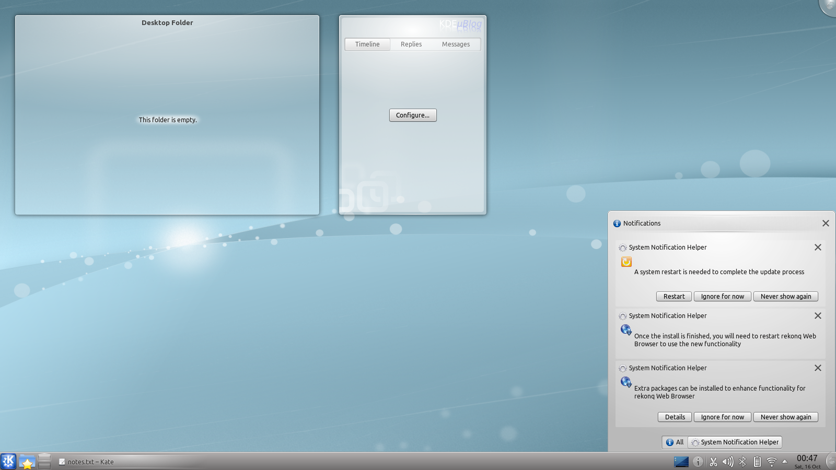
Task: Click the Configure... button in microblog widget
Action: (413, 115)
